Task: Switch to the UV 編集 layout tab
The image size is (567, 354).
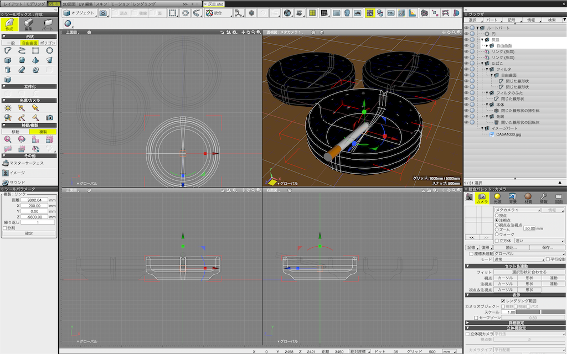Action: click(x=86, y=4)
